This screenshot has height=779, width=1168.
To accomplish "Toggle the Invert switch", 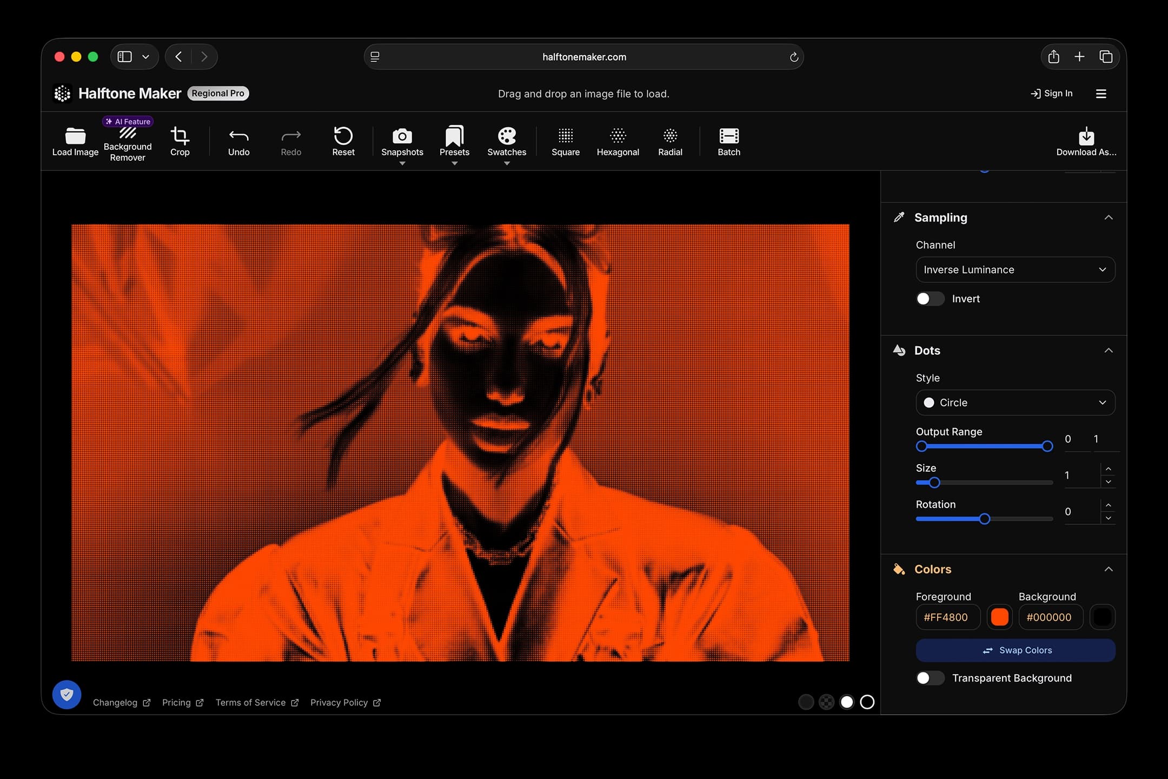I will coord(930,299).
